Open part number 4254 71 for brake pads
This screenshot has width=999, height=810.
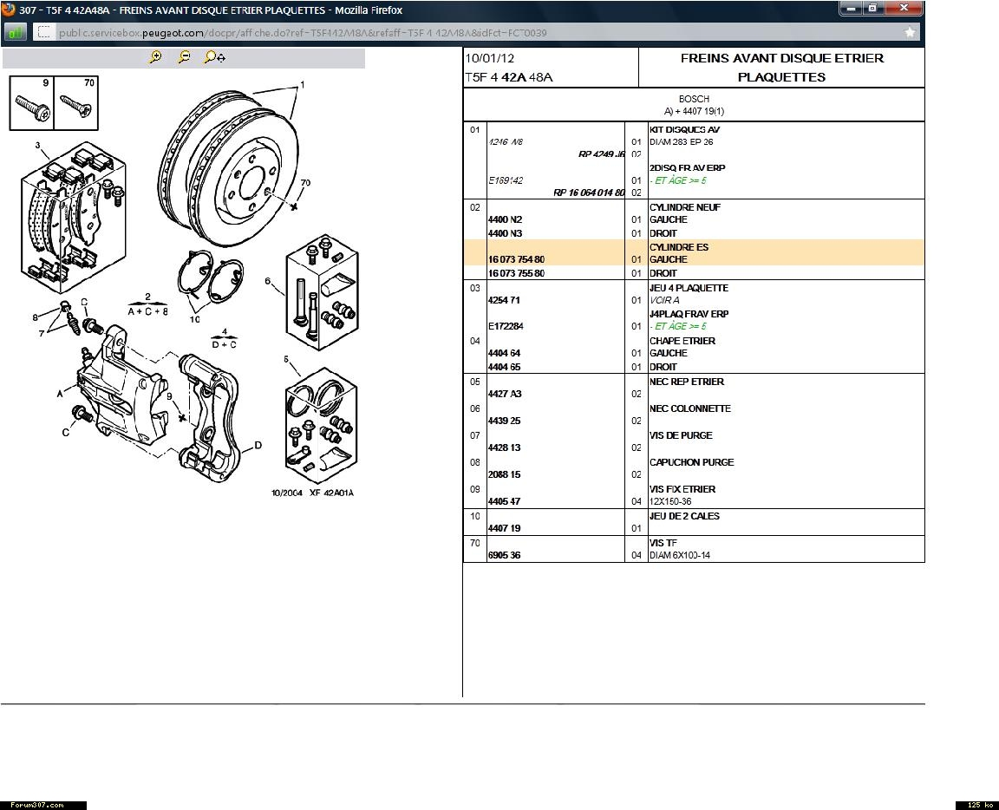[504, 300]
